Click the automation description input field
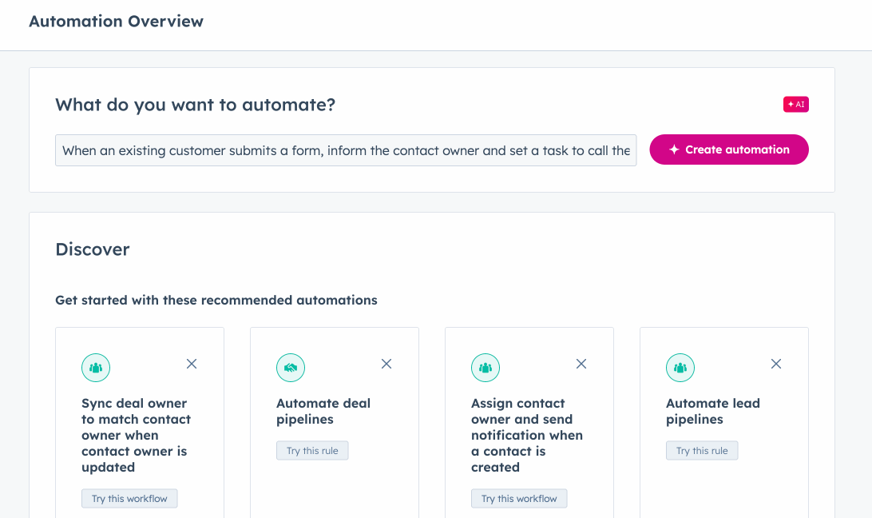Image resolution: width=872 pixels, height=518 pixels. tap(345, 150)
